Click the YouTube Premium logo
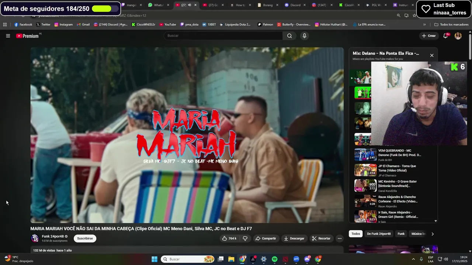Image resolution: width=472 pixels, height=265 pixels. pos(27,36)
